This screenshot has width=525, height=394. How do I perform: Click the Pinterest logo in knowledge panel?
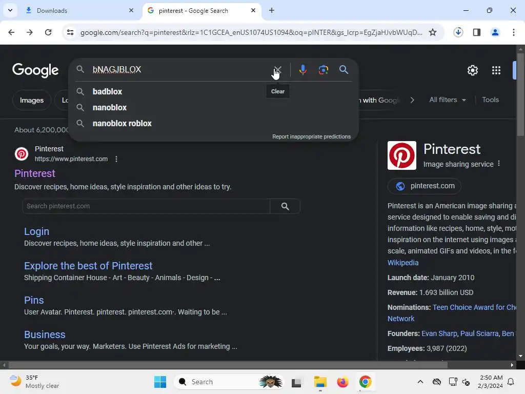401,155
